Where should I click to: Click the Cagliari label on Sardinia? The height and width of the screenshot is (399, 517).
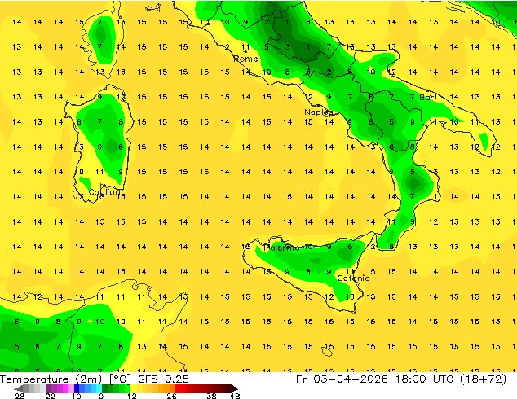pyautogui.click(x=105, y=192)
